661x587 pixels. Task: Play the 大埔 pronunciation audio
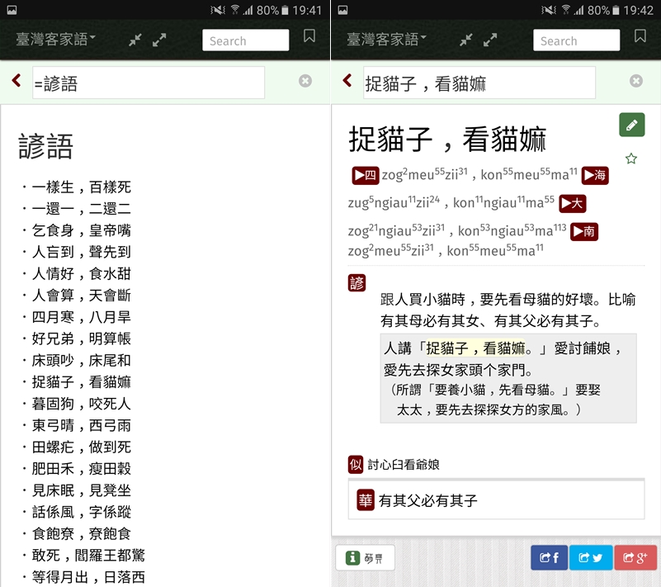pos(573,203)
